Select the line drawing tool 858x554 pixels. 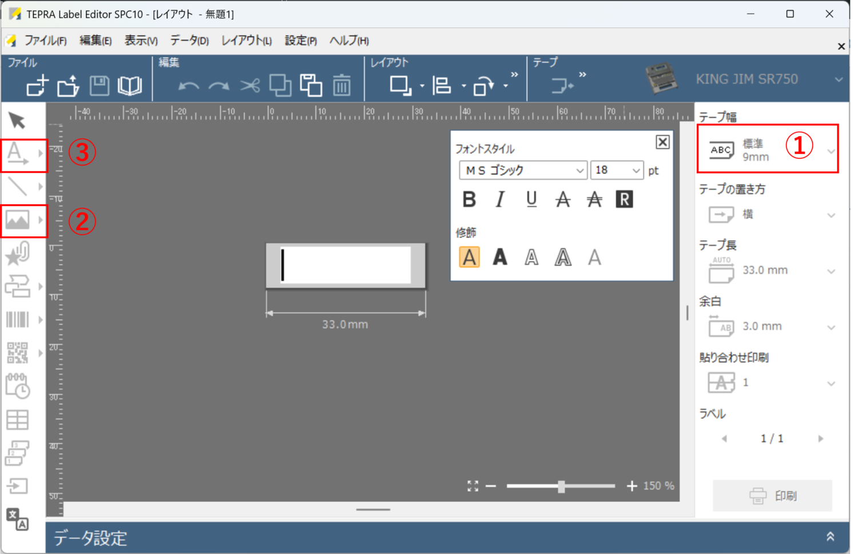pyautogui.click(x=17, y=187)
